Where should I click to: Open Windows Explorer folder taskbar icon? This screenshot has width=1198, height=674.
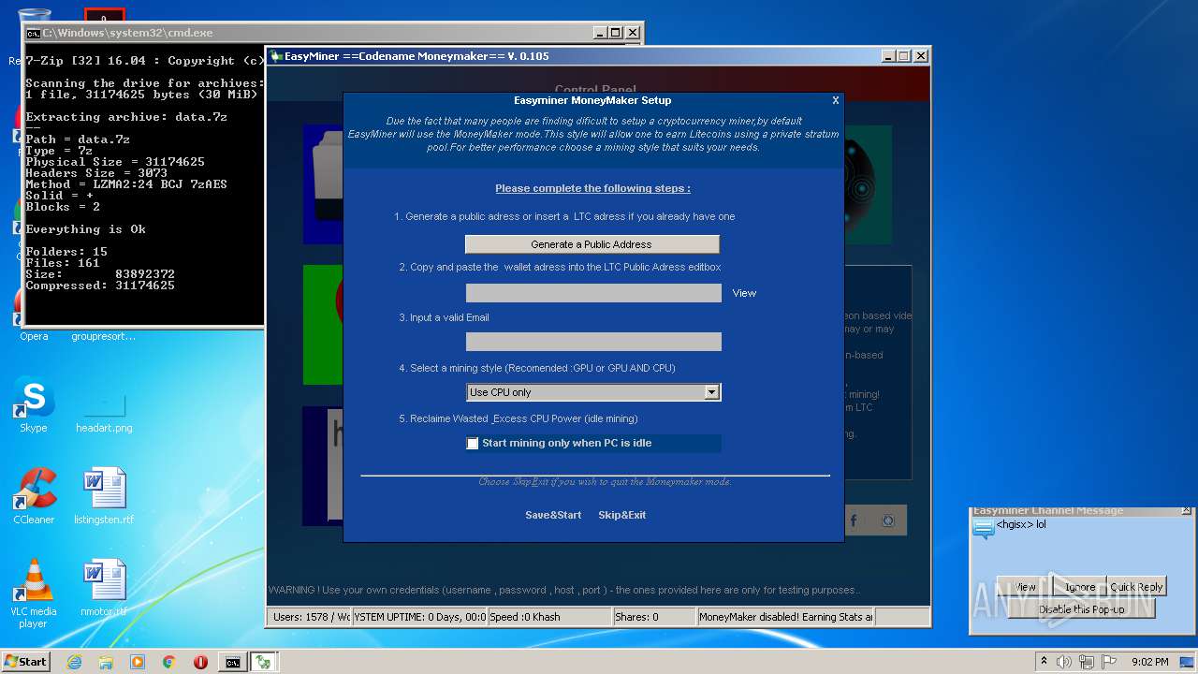click(106, 662)
